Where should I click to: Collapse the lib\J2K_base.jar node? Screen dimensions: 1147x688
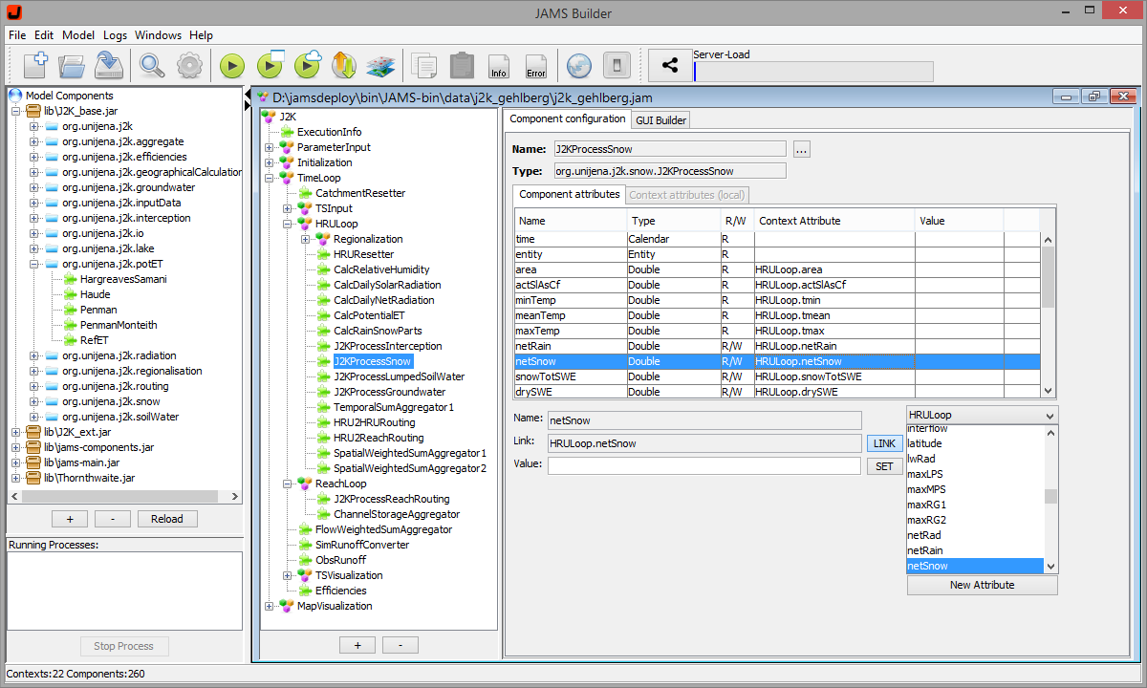pyautogui.click(x=16, y=111)
